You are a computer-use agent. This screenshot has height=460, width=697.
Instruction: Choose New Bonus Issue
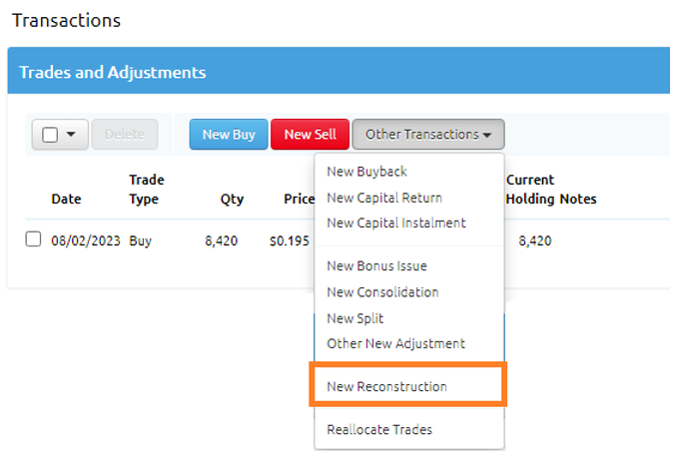coord(375,266)
